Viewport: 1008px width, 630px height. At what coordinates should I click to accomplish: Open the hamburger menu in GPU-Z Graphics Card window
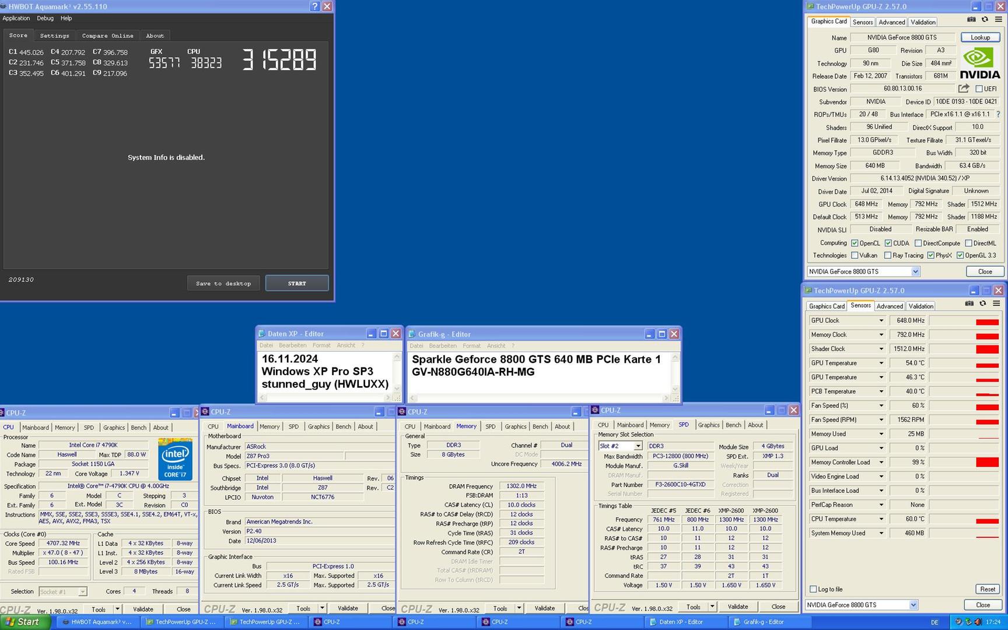[x=998, y=19]
